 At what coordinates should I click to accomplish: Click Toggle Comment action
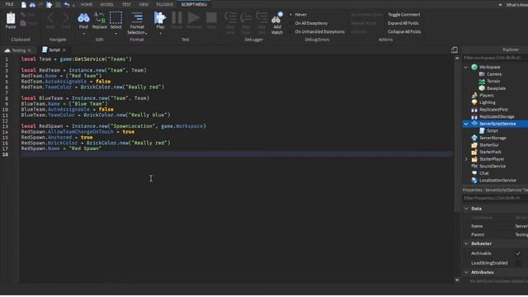[403, 15]
